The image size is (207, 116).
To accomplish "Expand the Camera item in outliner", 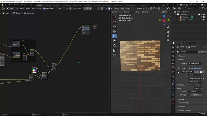I will click(178, 17).
